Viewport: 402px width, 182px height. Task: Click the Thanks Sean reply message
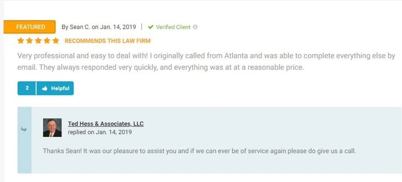point(199,151)
